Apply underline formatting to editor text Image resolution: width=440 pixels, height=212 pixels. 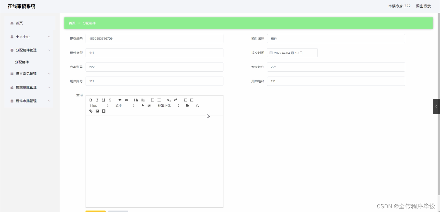tap(104, 100)
